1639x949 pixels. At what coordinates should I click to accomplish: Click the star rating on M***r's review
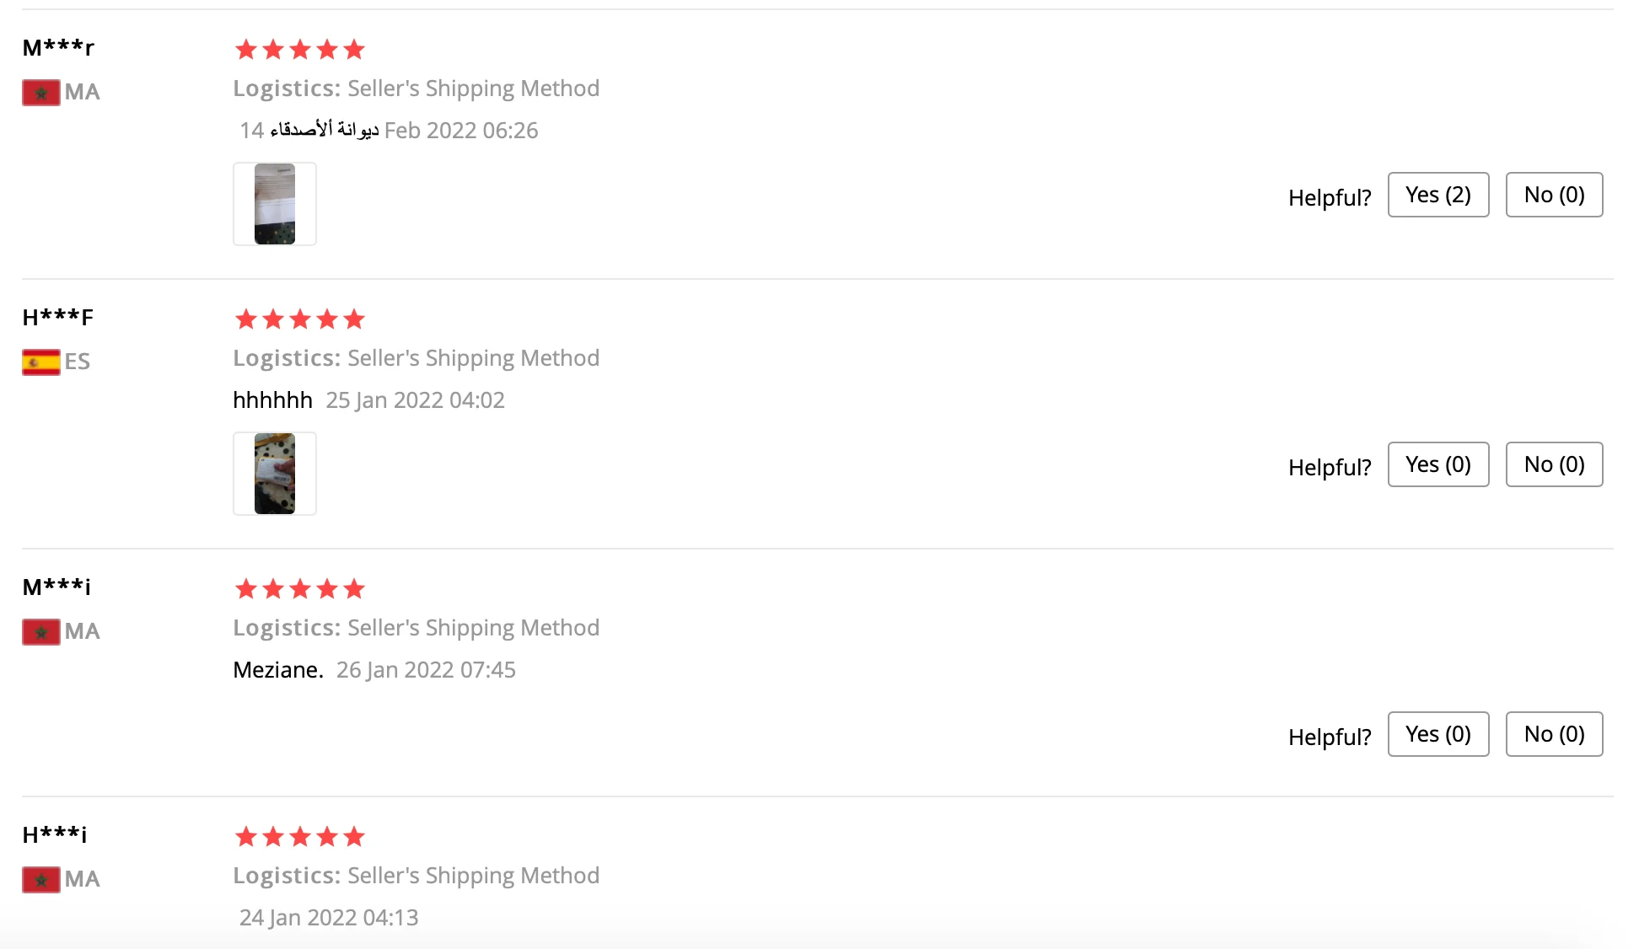[299, 50]
